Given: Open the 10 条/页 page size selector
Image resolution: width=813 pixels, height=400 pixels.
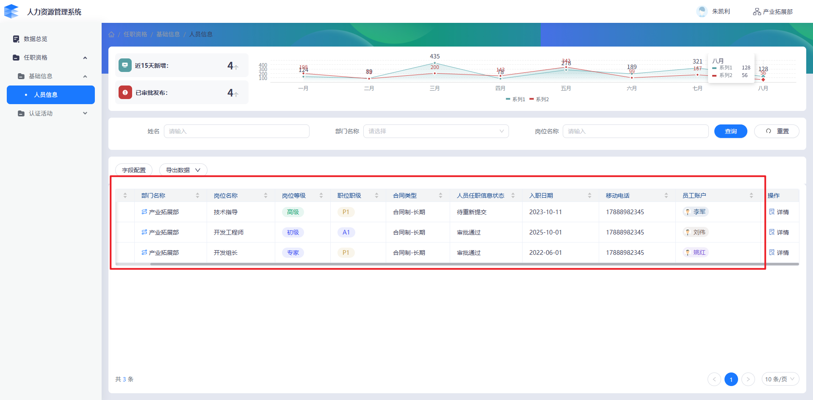Looking at the screenshot, I should coord(780,379).
